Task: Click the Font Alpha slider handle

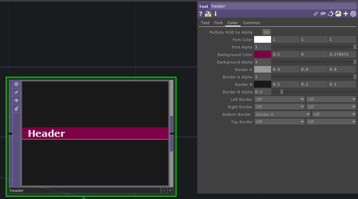Action: click(x=355, y=47)
